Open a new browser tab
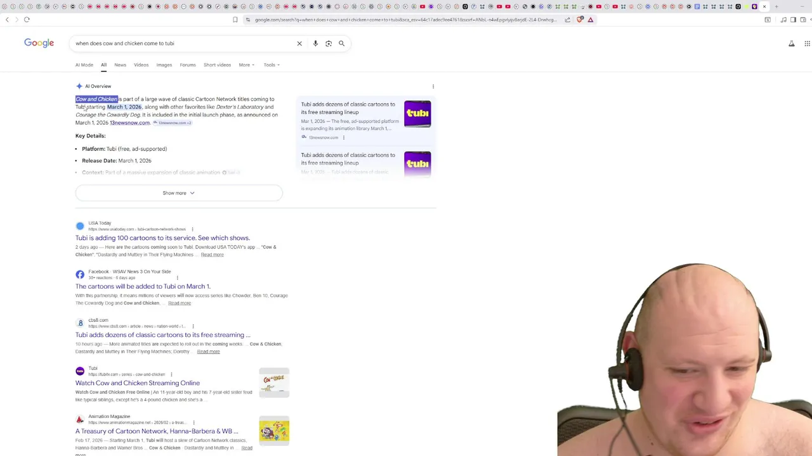 [x=776, y=6]
